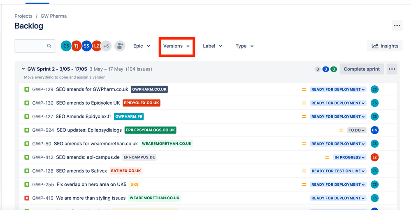
Task: Click the green done count badge
Action: 333,69
